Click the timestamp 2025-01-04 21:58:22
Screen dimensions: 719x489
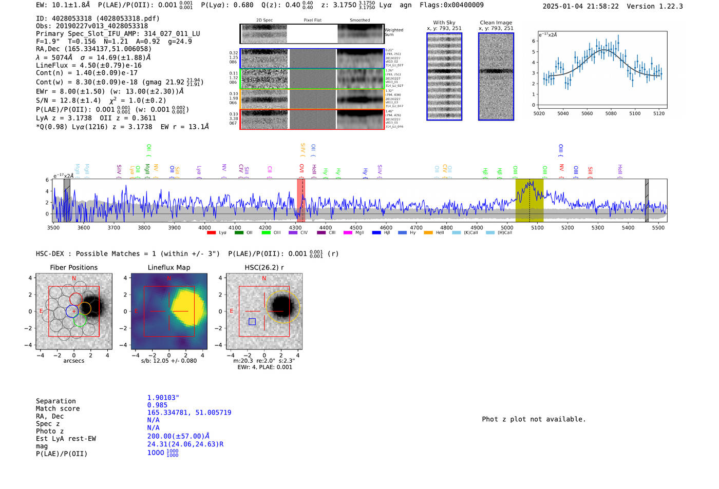pyautogui.click(x=580, y=6)
